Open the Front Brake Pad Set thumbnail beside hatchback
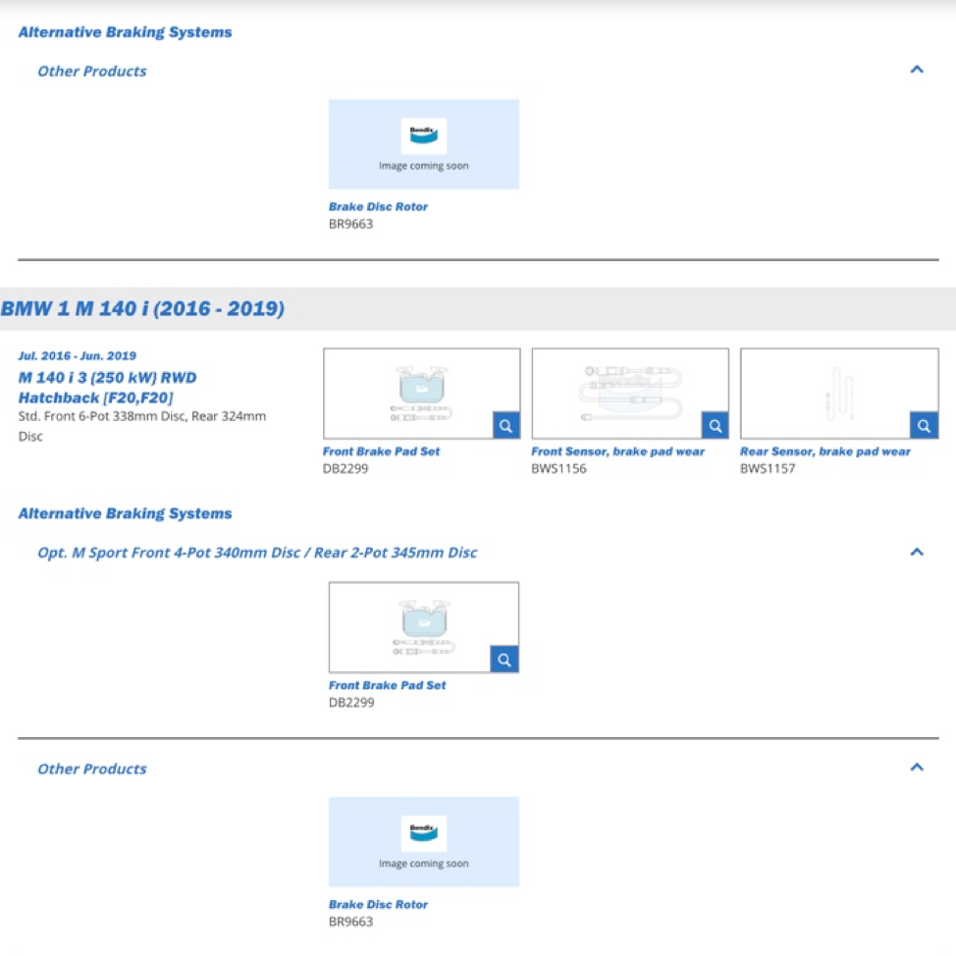The image size is (956, 956). point(421,394)
